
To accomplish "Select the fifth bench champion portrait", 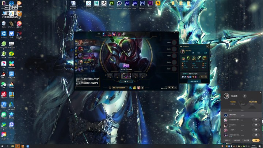I will [124, 34].
